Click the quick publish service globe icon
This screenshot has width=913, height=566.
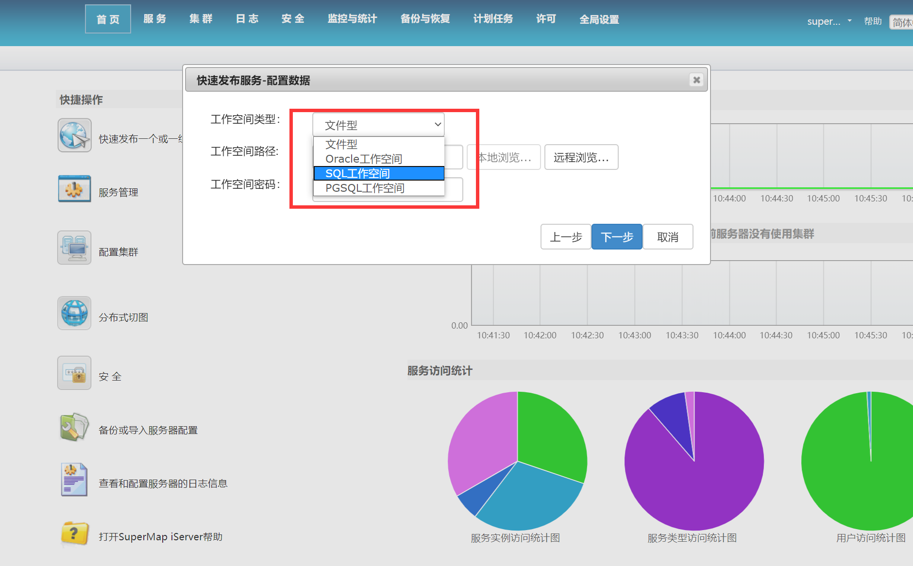point(74,135)
